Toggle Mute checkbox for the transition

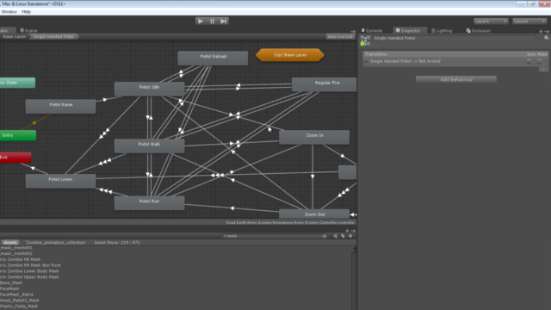pos(540,61)
